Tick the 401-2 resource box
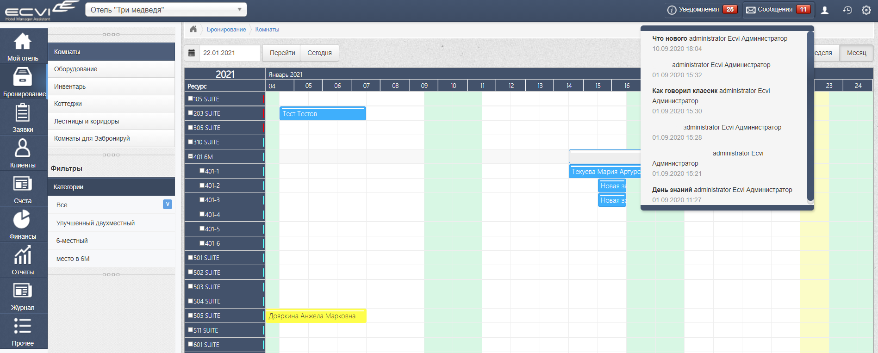Viewport: 878px width, 353px height. 202,185
